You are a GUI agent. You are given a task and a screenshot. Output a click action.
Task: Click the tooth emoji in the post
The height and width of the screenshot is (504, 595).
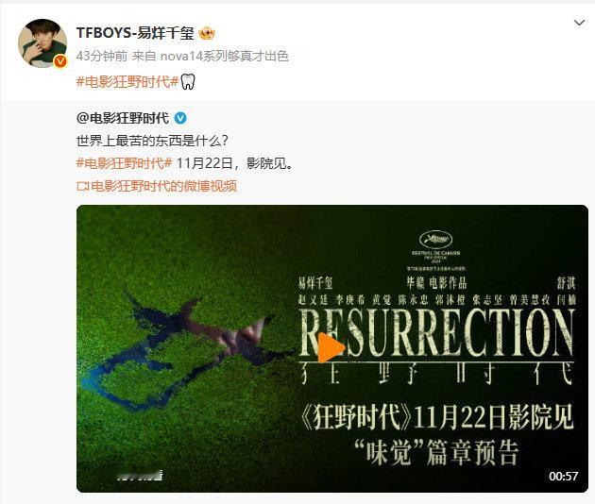coord(187,82)
